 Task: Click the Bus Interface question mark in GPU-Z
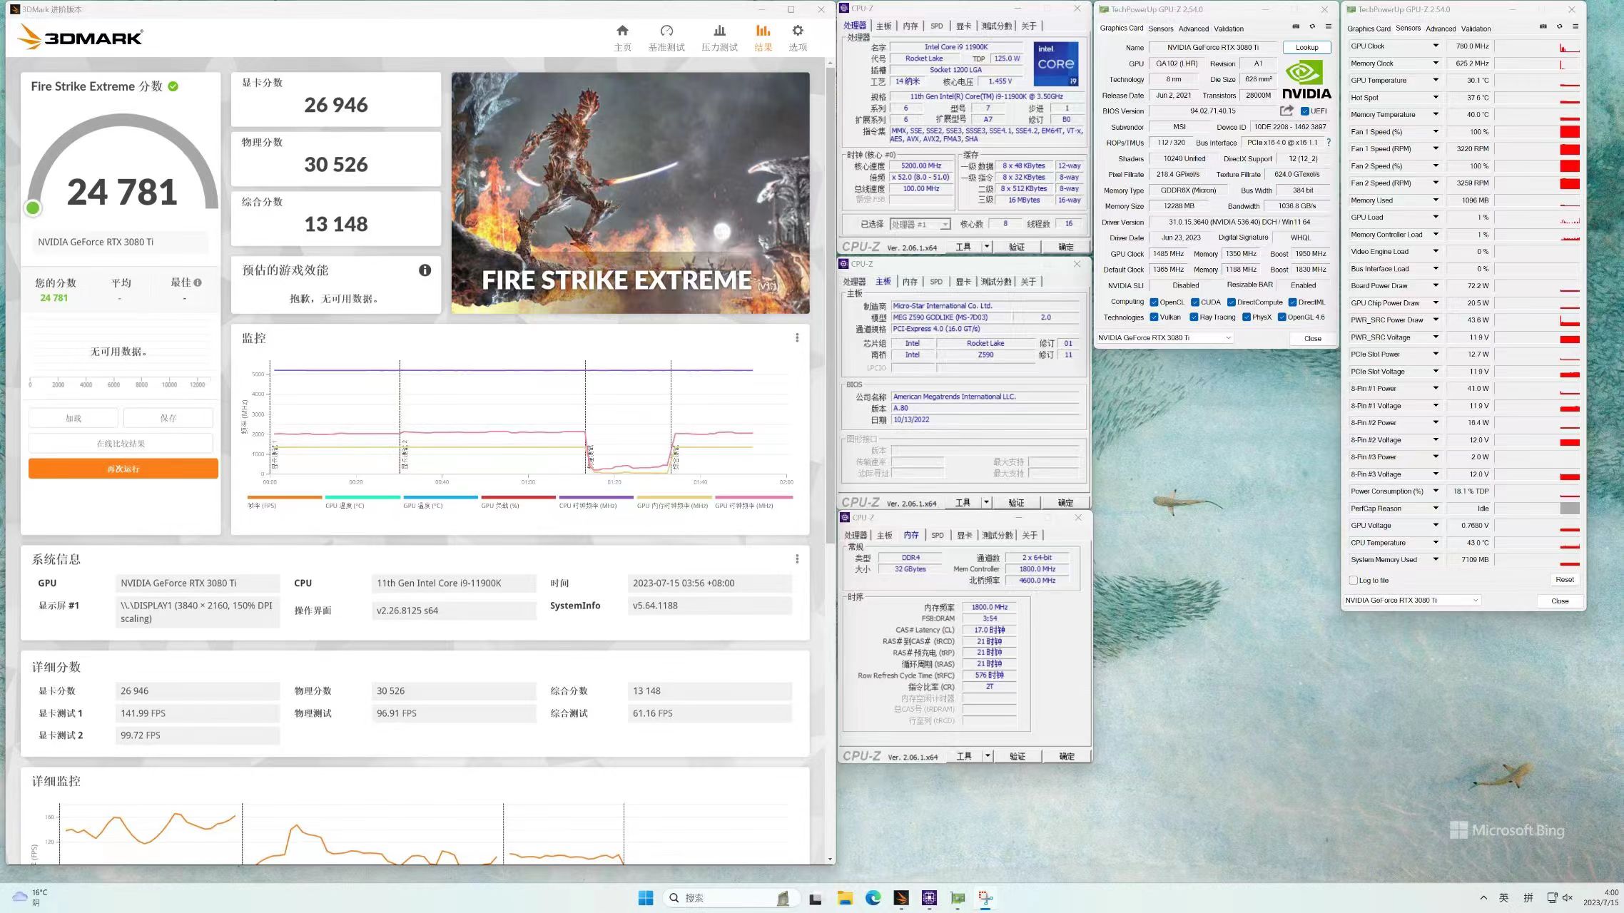point(1329,143)
